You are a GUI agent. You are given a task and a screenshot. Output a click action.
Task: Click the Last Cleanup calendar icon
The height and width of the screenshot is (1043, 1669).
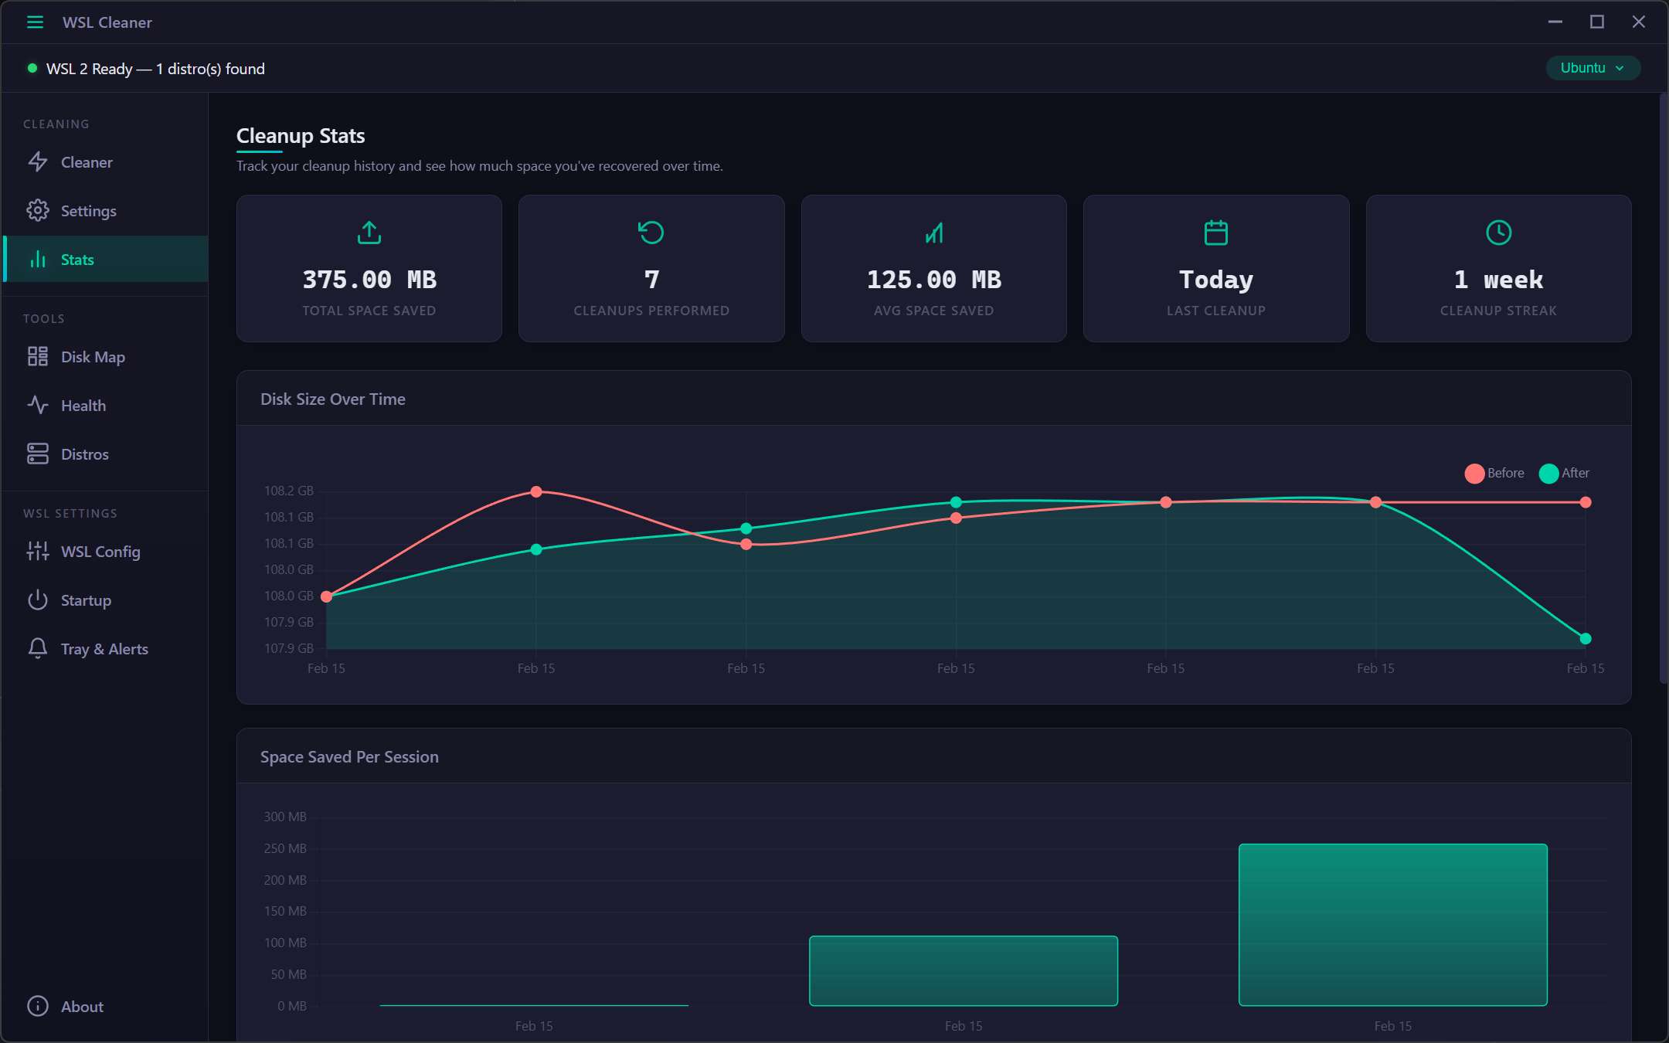(x=1215, y=233)
